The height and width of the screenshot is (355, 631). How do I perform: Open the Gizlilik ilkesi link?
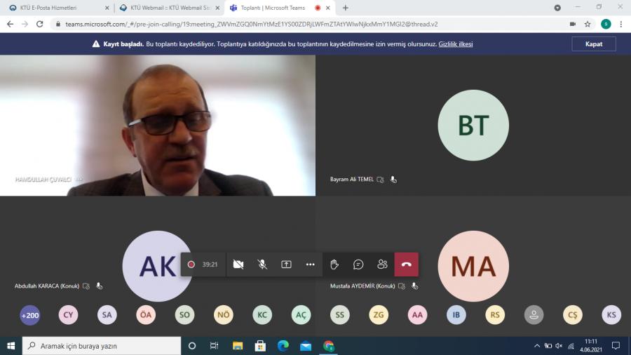tap(456, 43)
